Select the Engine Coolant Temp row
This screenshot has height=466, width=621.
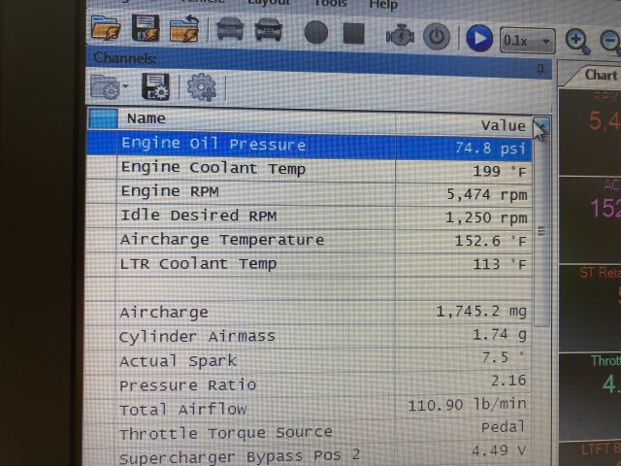[x=212, y=169]
